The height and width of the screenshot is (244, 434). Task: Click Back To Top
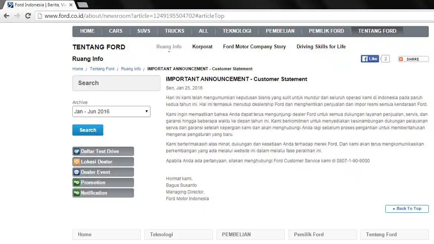[x=407, y=208]
